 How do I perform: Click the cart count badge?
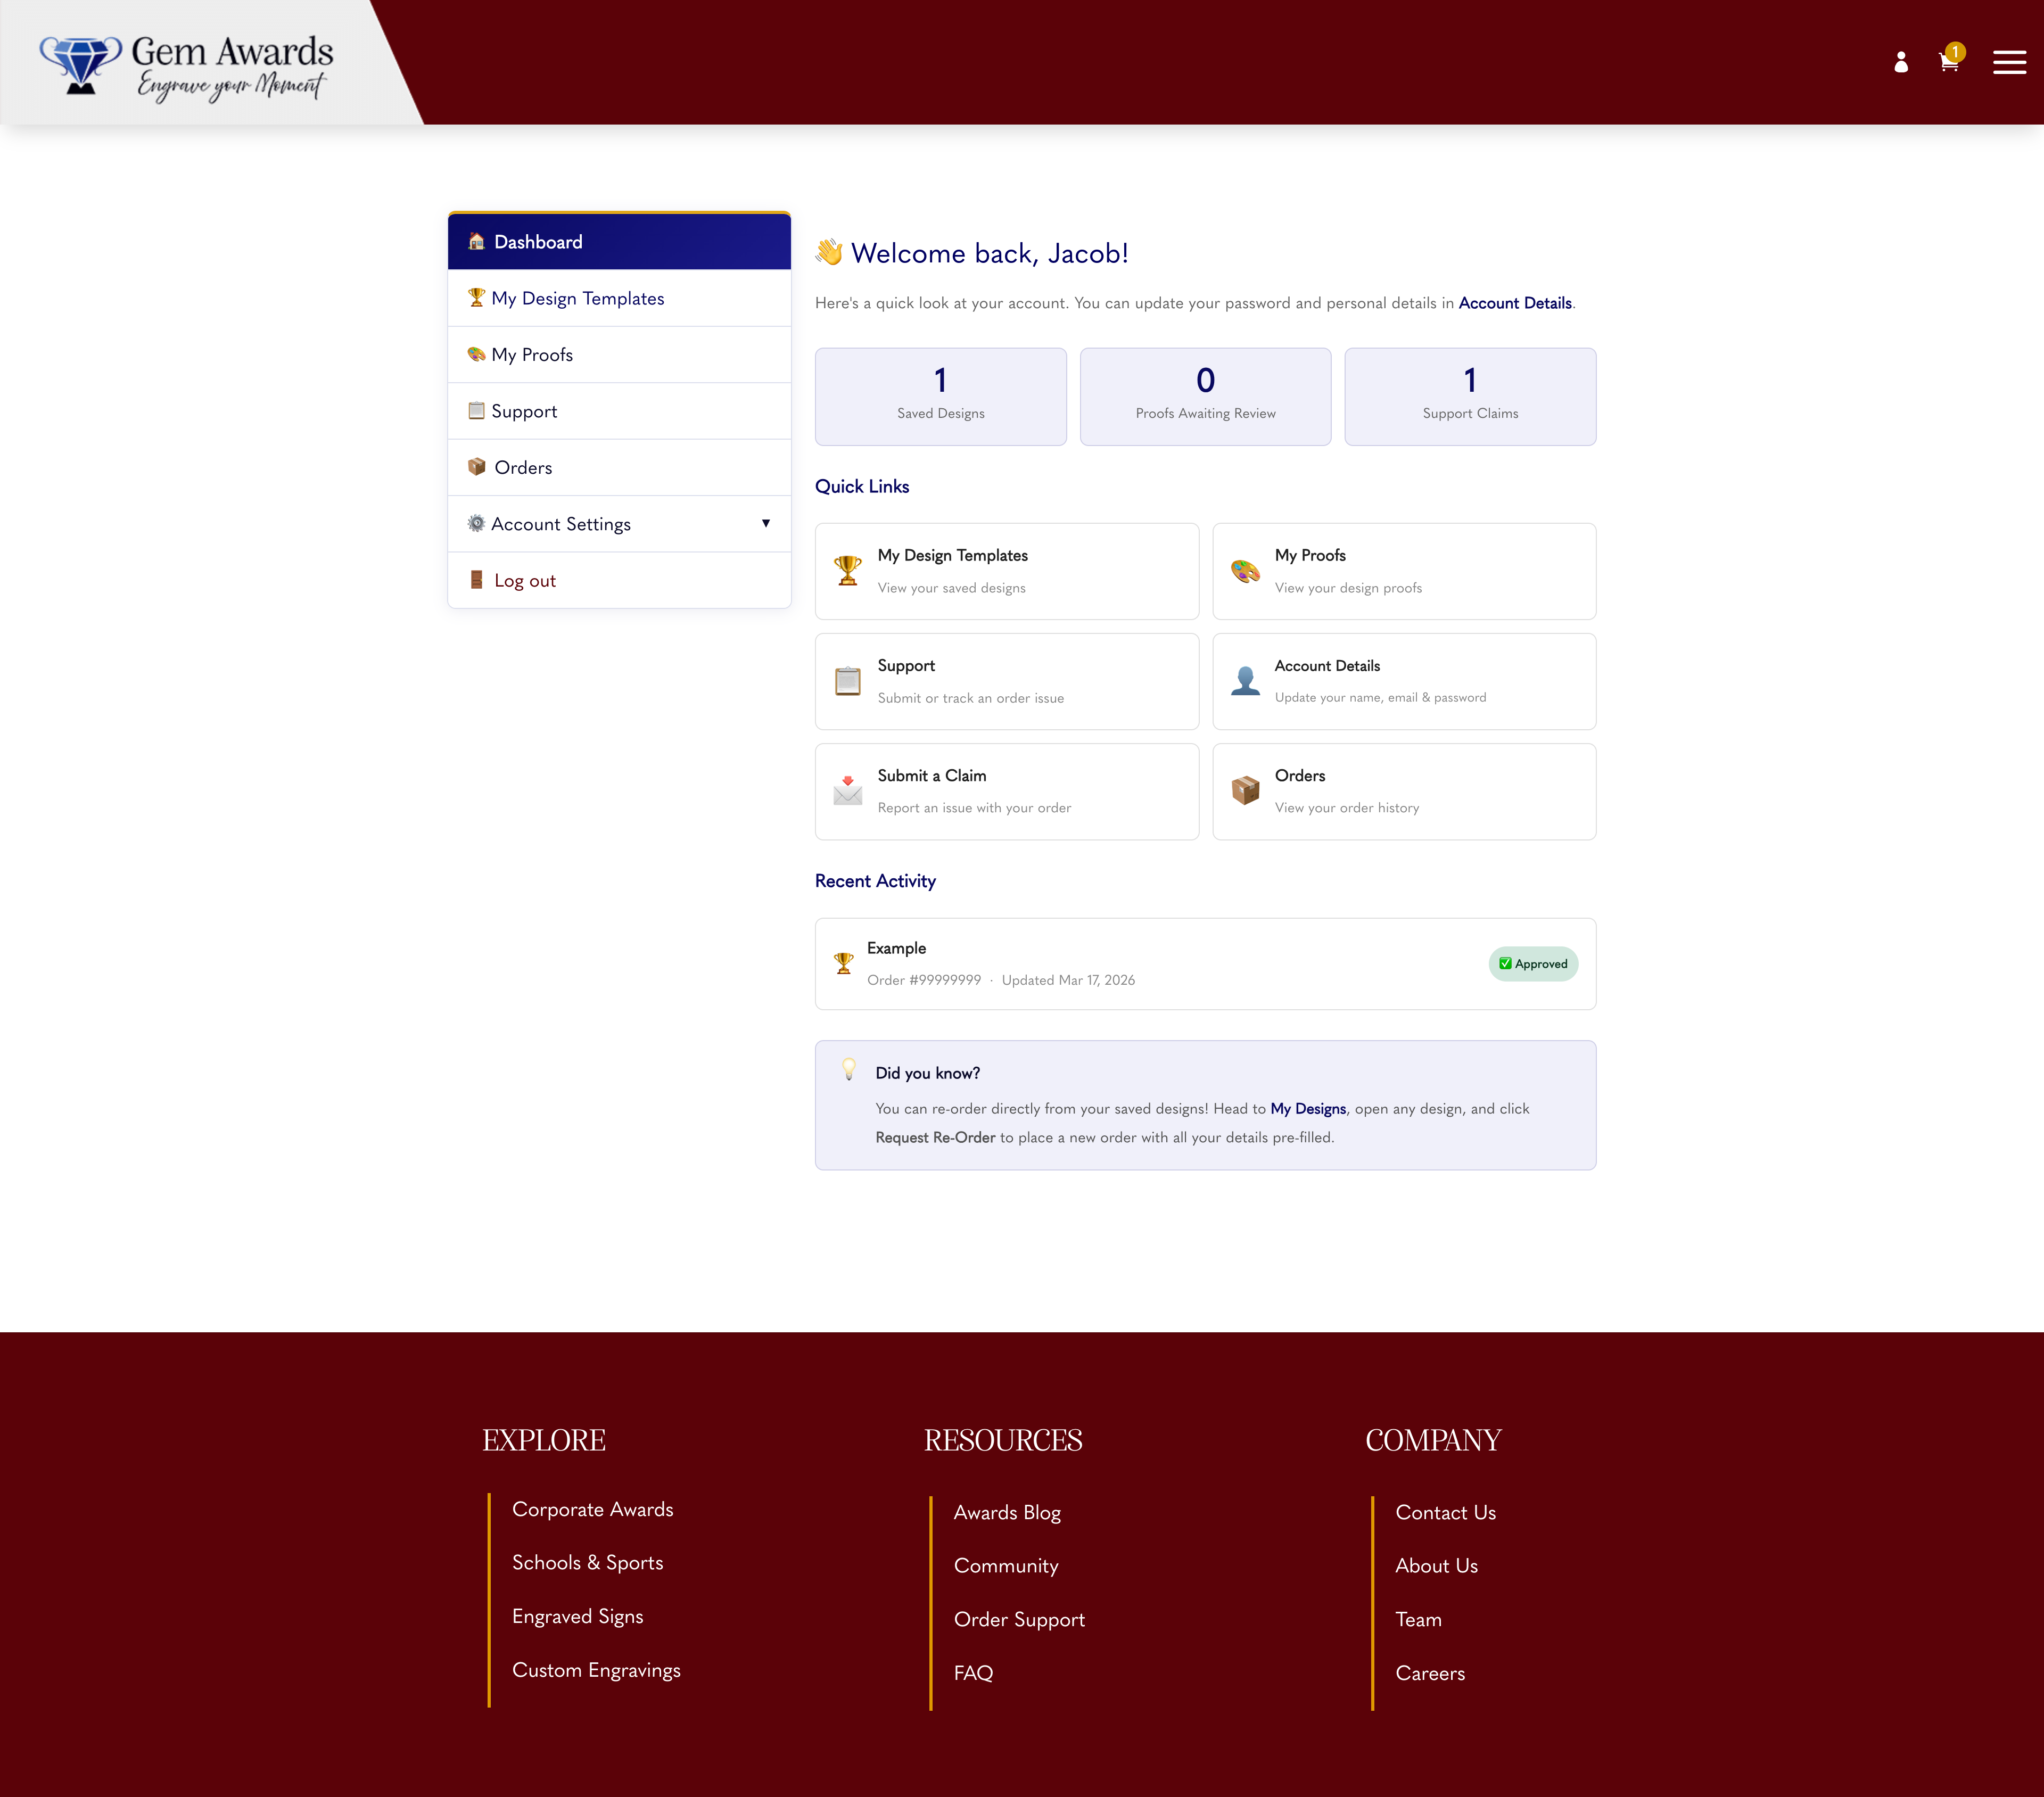pyautogui.click(x=1955, y=52)
